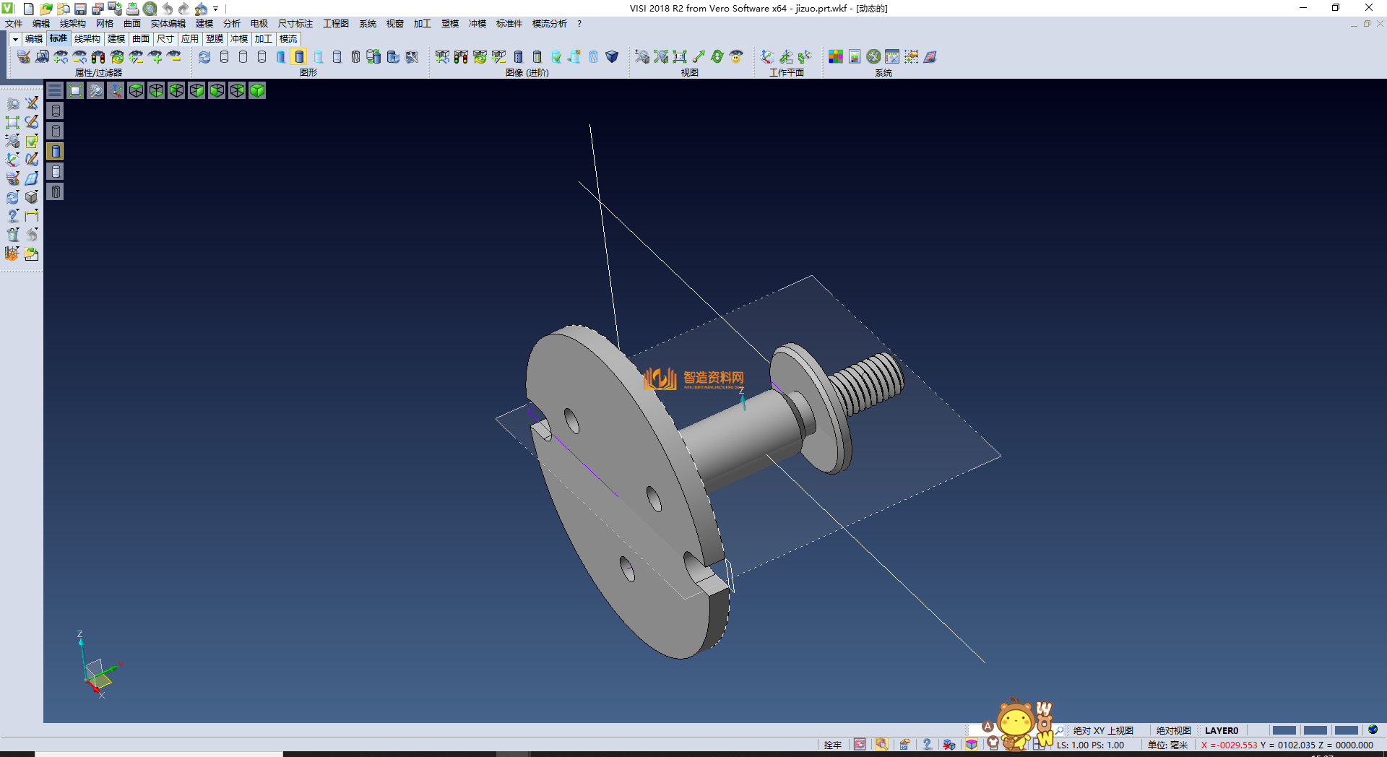Click the zoom magnifier icon above viewport

(x=95, y=90)
